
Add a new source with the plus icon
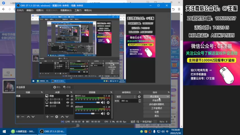pyautogui.click(x=47, y=117)
